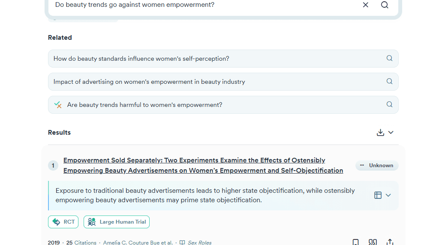This screenshot has height=245, width=424.
Task: Click the summary text about traditional beauty advertisements
Action: click(205, 195)
